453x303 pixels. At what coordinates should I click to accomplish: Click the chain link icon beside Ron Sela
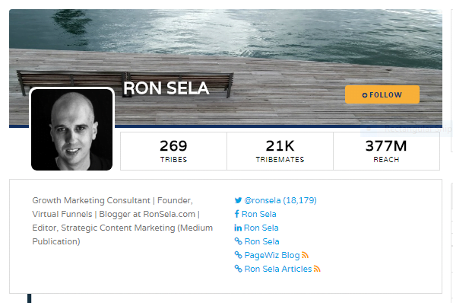pos(239,241)
